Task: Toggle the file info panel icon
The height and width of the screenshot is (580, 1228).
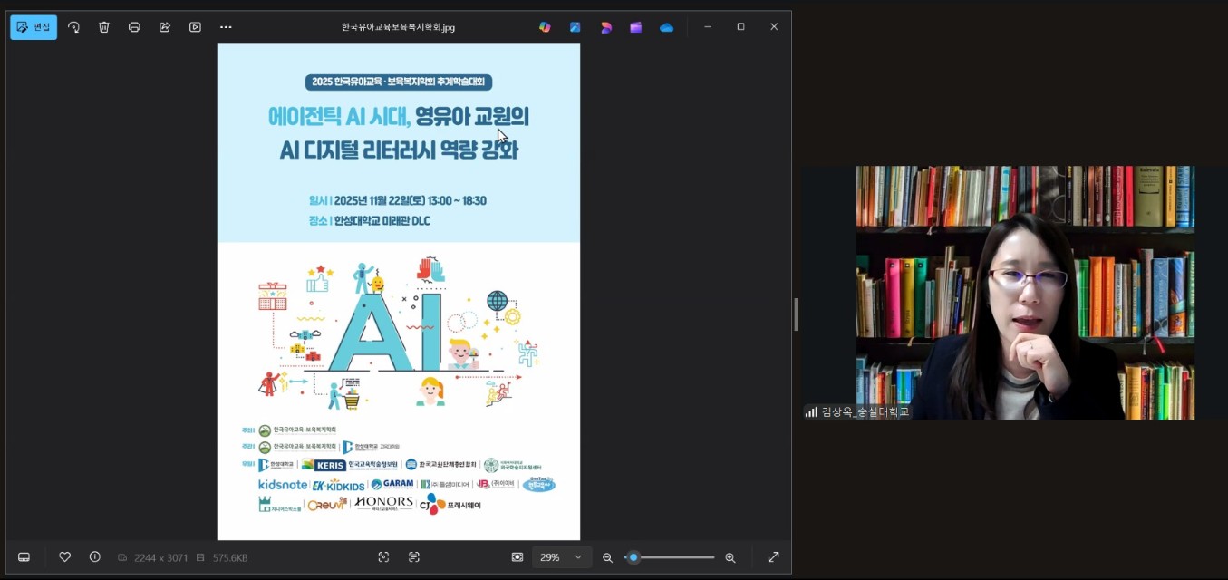Action: 94,557
